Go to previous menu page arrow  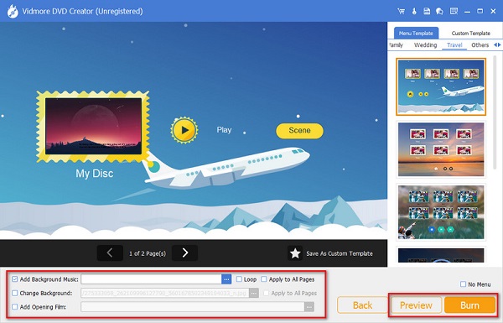click(110, 253)
